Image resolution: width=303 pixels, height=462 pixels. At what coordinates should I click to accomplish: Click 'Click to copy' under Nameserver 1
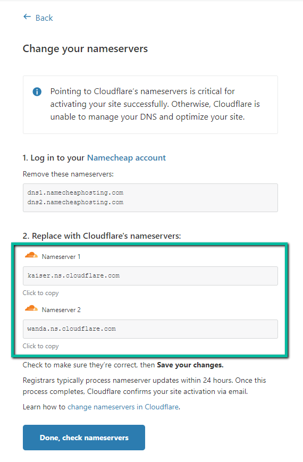pos(41,293)
